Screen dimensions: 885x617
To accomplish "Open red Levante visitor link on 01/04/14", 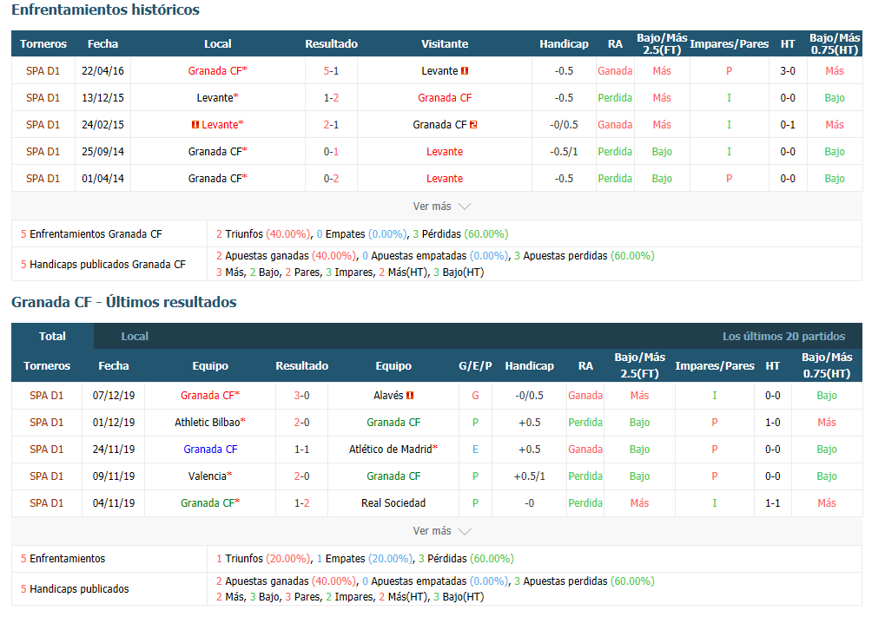I will point(445,179).
